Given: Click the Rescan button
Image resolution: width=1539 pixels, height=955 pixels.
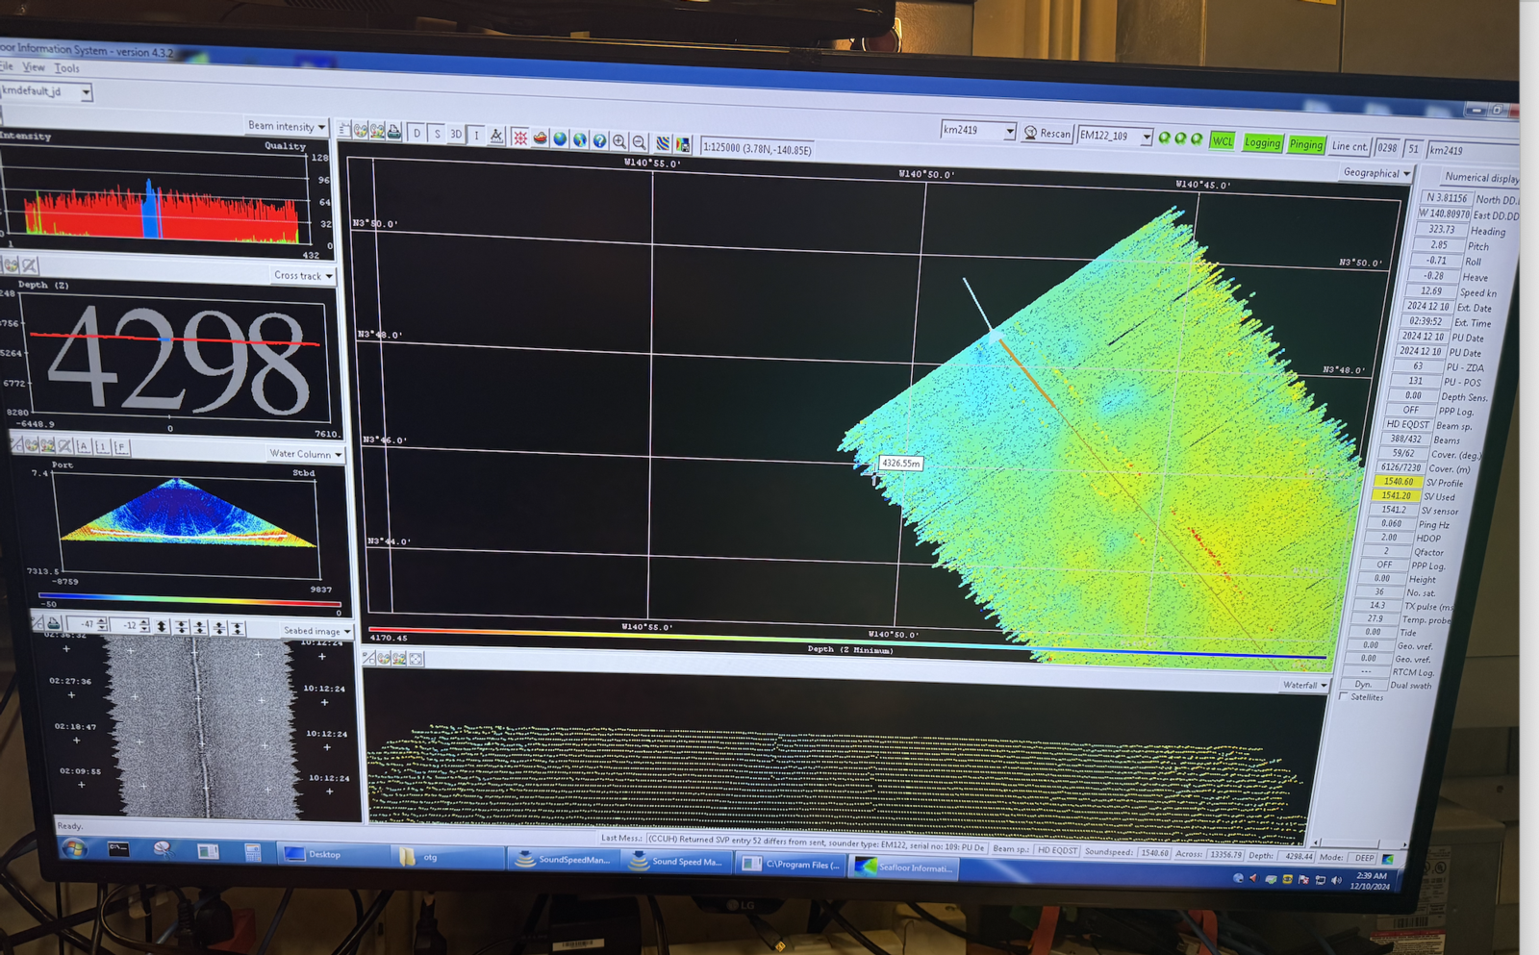Looking at the screenshot, I should [1047, 133].
